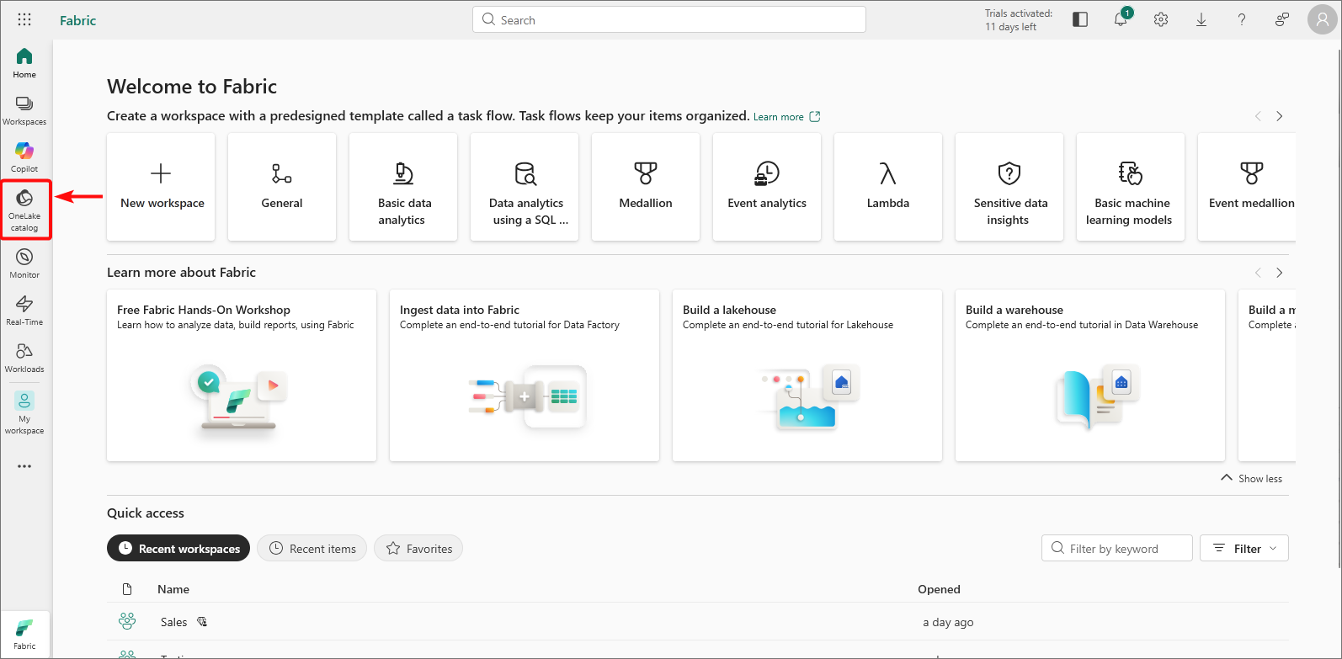This screenshot has width=1342, height=659.
Task: Launch Copilot from the sidebar
Action: click(24, 157)
